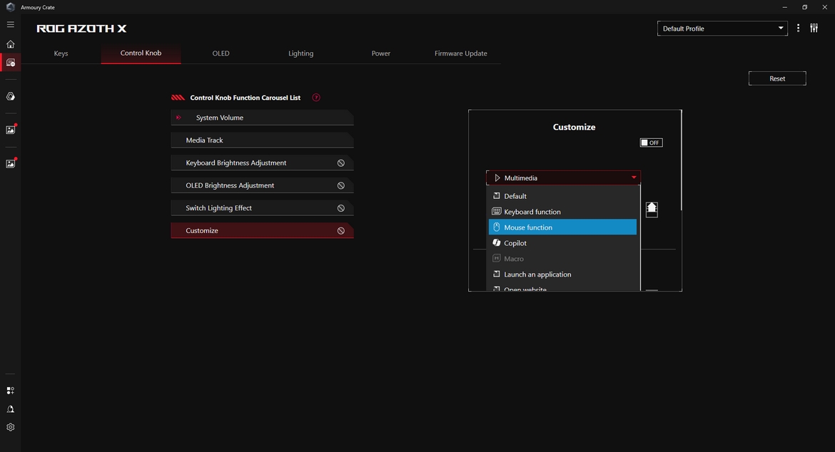Toggle the Customize OFF switch
Screen dimensions: 835x452
[651, 143]
